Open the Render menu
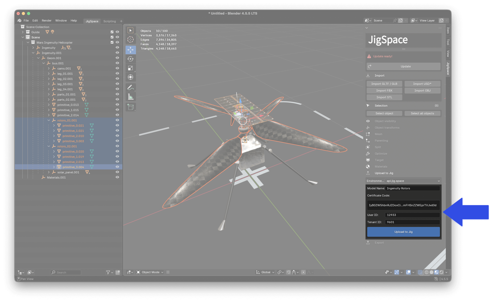 point(47,20)
